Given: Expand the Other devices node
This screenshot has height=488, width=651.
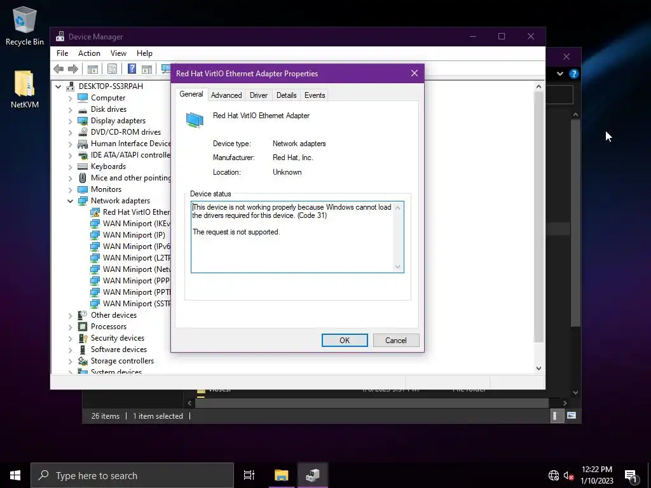Looking at the screenshot, I should click(x=70, y=315).
